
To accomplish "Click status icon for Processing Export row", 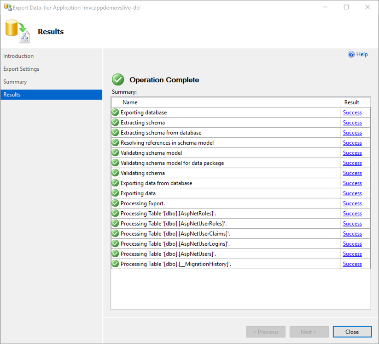I will coord(115,203).
